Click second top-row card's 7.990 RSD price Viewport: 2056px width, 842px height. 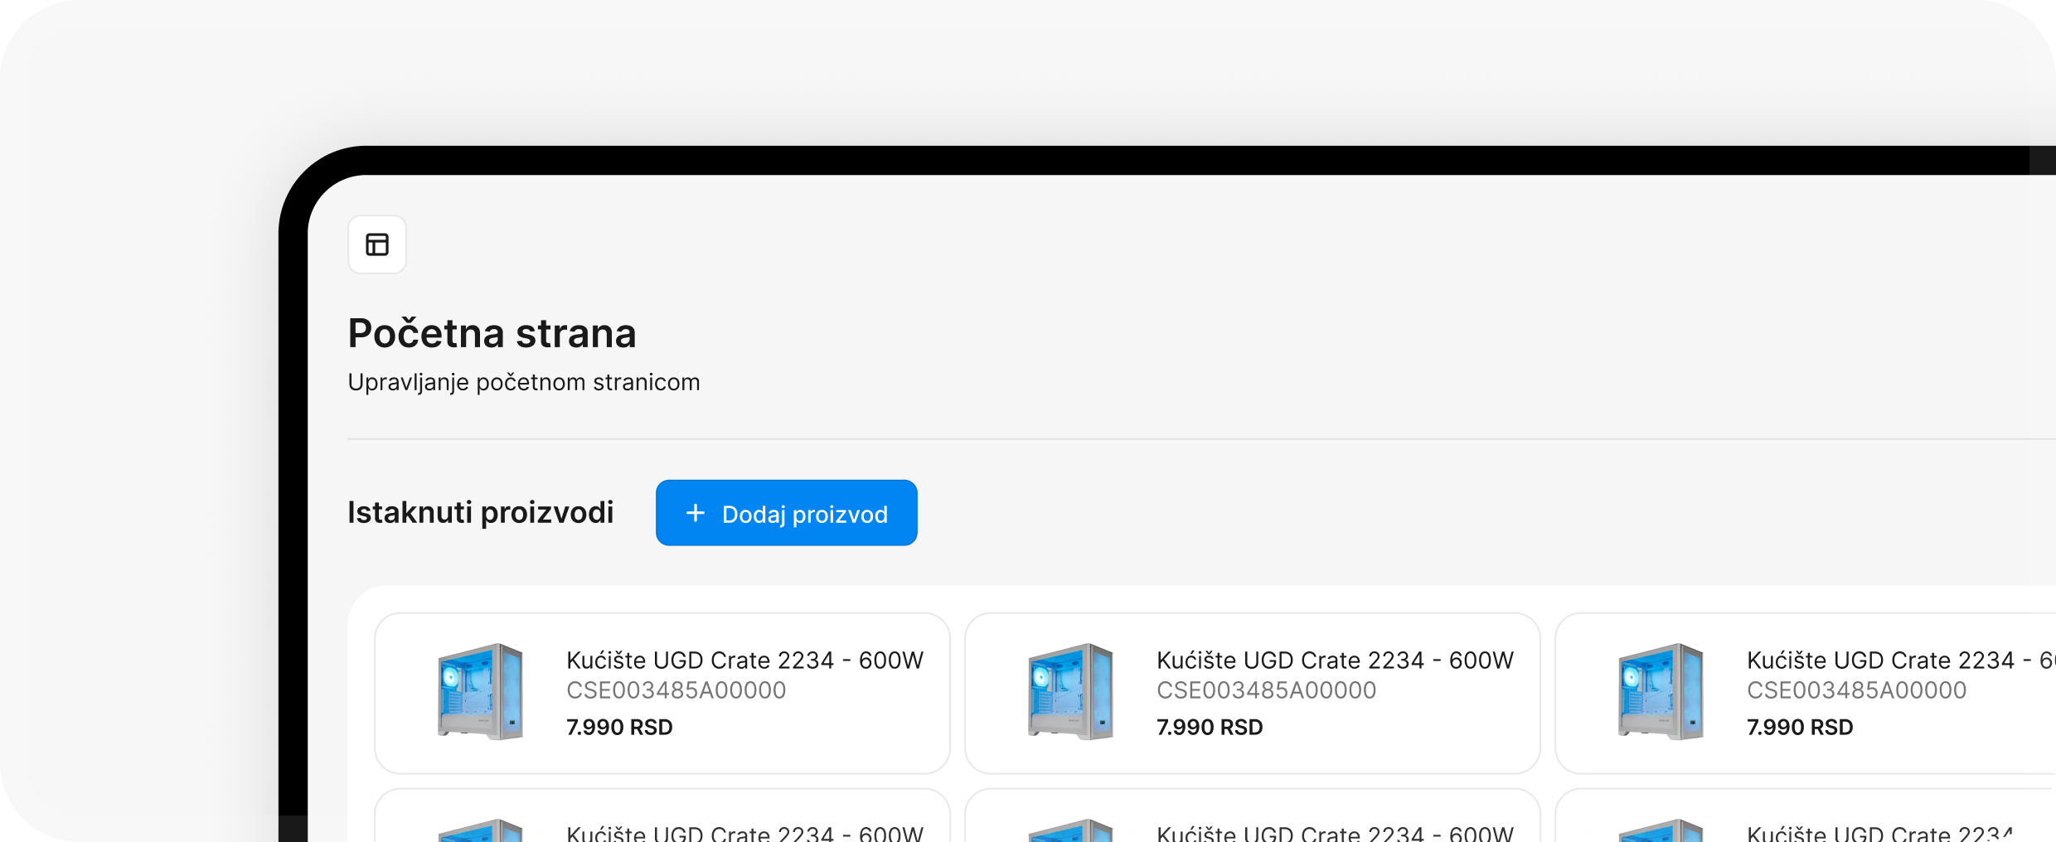(x=1210, y=727)
